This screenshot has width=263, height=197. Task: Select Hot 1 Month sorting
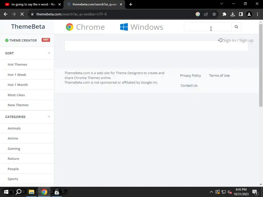[18, 85]
